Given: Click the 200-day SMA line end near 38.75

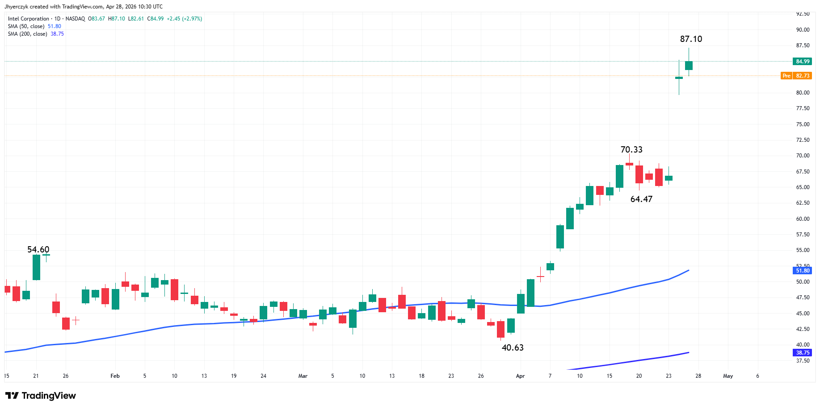Looking at the screenshot, I should [x=688, y=353].
